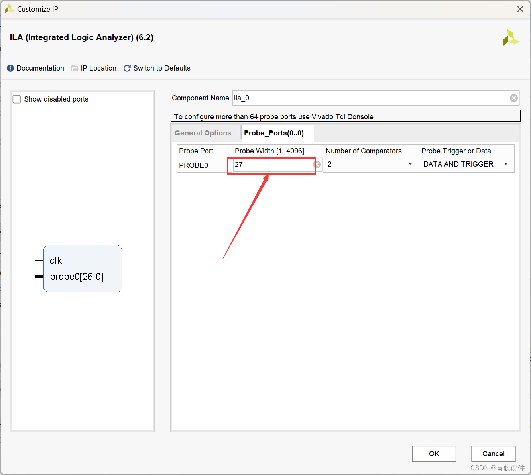Viewport: 531px width, 475px height.
Task: Switch to the General Options tab
Action: 203,133
